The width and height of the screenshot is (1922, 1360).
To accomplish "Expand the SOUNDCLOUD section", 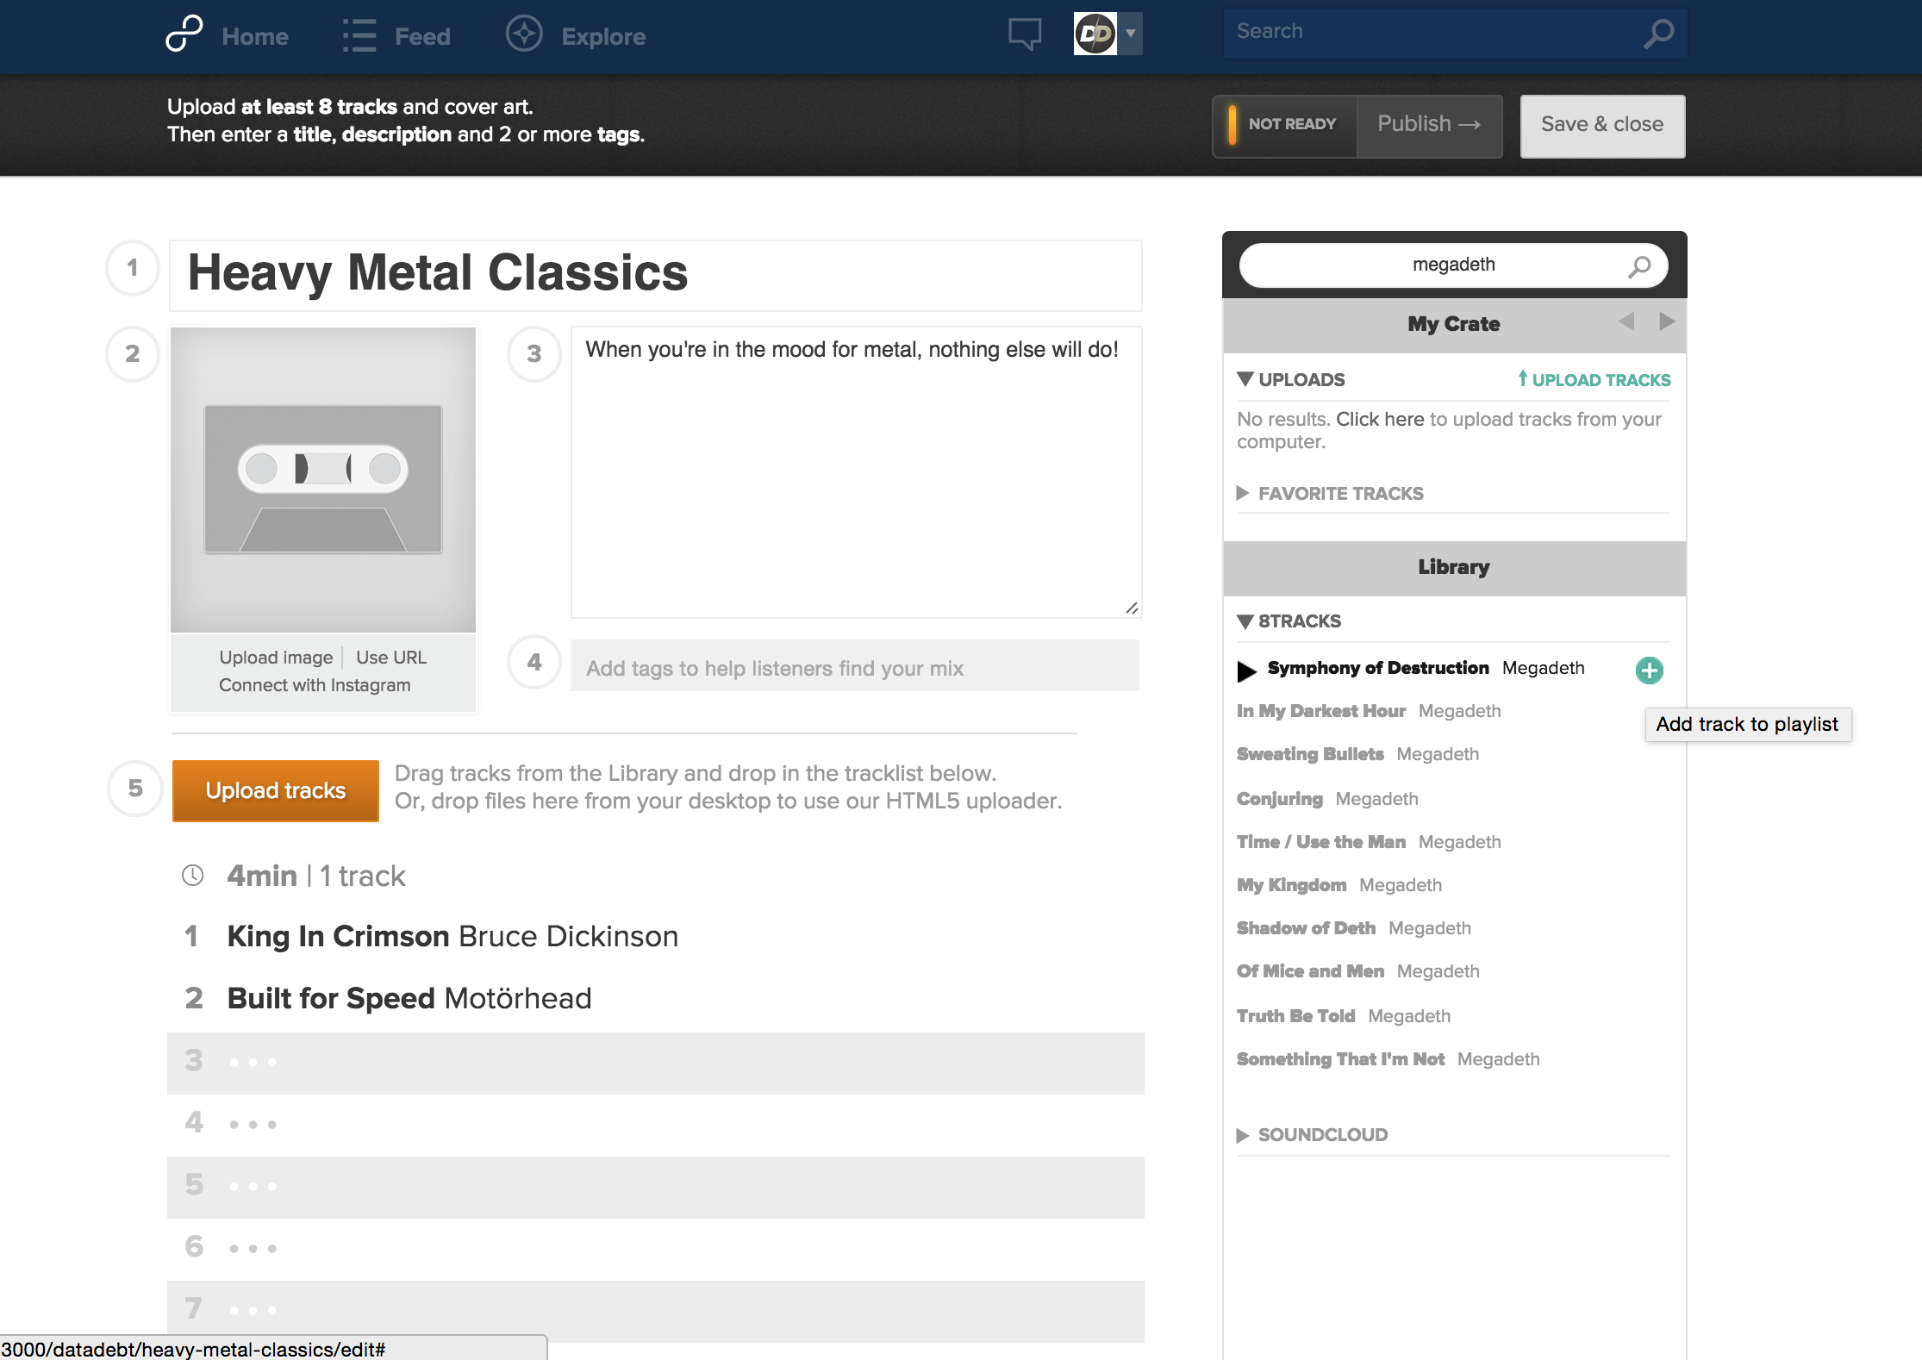I will coord(1243,1135).
